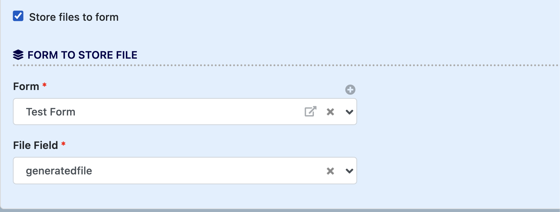Image resolution: width=560 pixels, height=212 pixels.
Task: Click the "generatedfile" selected value text
Action: (x=59, y=171)
